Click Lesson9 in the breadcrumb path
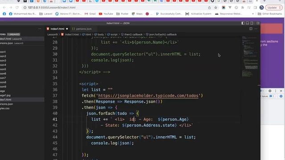 coord(53,35)
